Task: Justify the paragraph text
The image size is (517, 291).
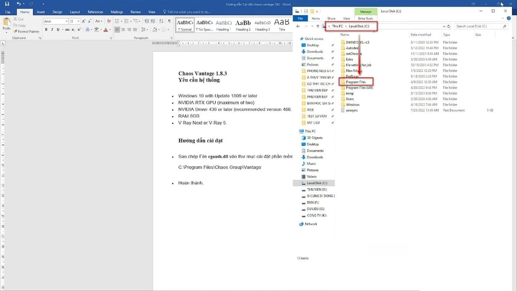Action: [135, 29]
